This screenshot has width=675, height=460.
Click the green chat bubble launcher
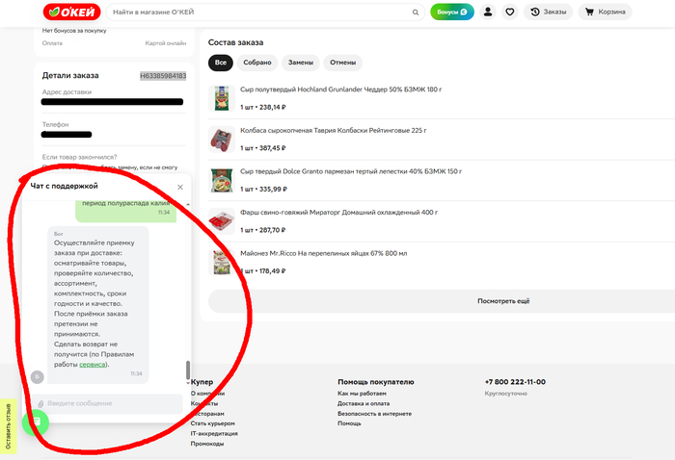point(36,422)
